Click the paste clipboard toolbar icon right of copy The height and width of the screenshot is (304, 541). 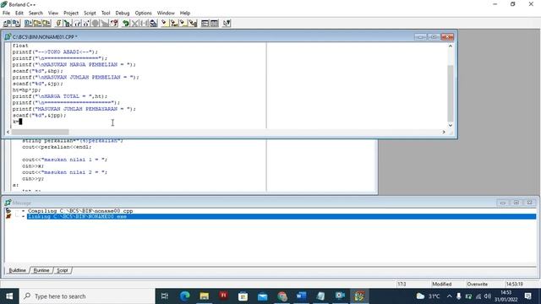[153, 23]
